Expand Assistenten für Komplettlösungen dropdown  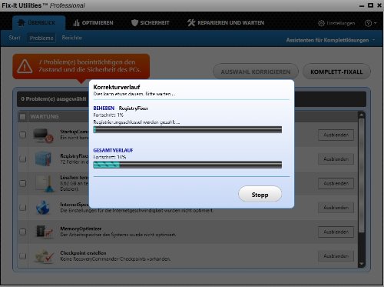[330, 40]
